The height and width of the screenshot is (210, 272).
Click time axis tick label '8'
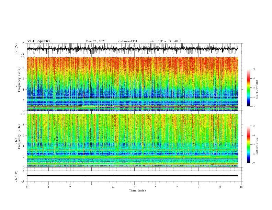pyautogui.click(x=199, y=187)
